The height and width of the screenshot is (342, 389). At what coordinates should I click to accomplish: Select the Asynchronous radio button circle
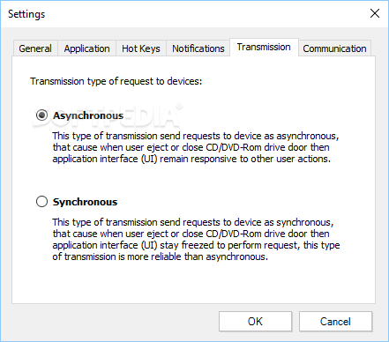(x=41, y=115)
